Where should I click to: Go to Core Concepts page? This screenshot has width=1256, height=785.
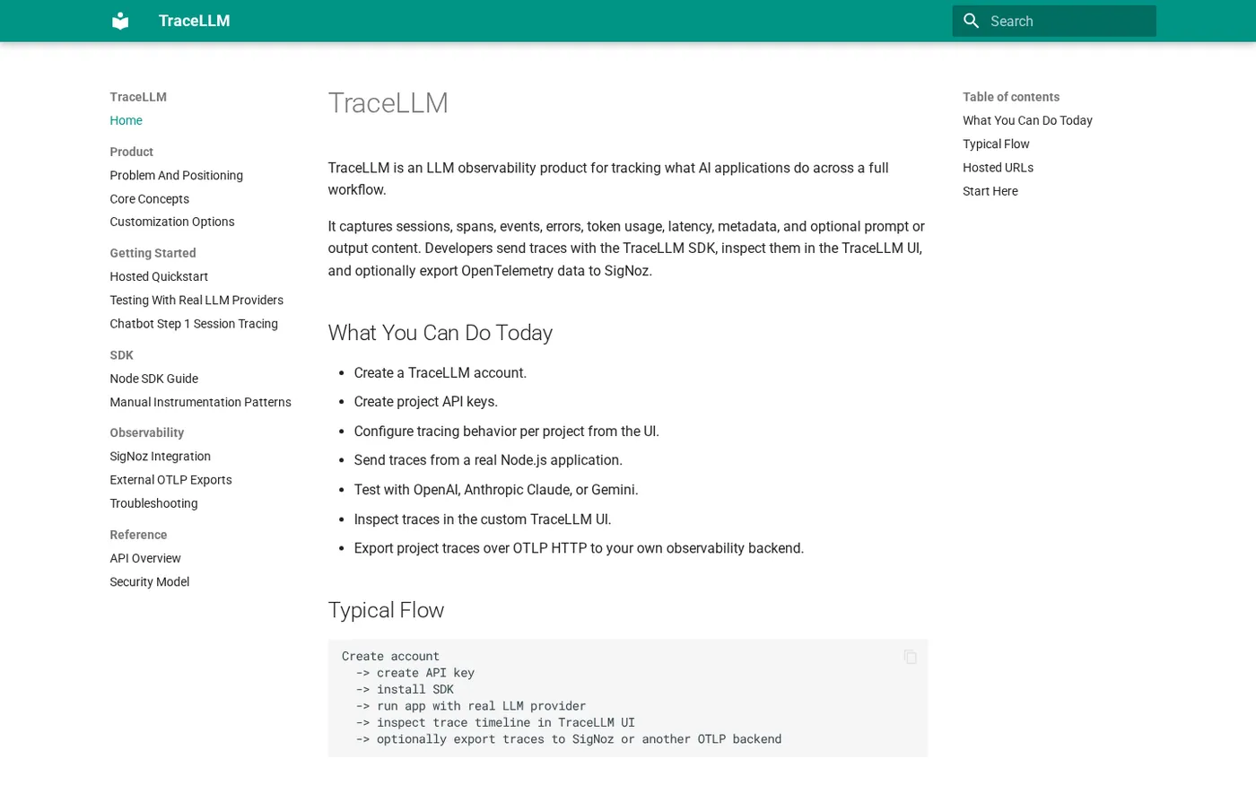(x=149, y=198)
